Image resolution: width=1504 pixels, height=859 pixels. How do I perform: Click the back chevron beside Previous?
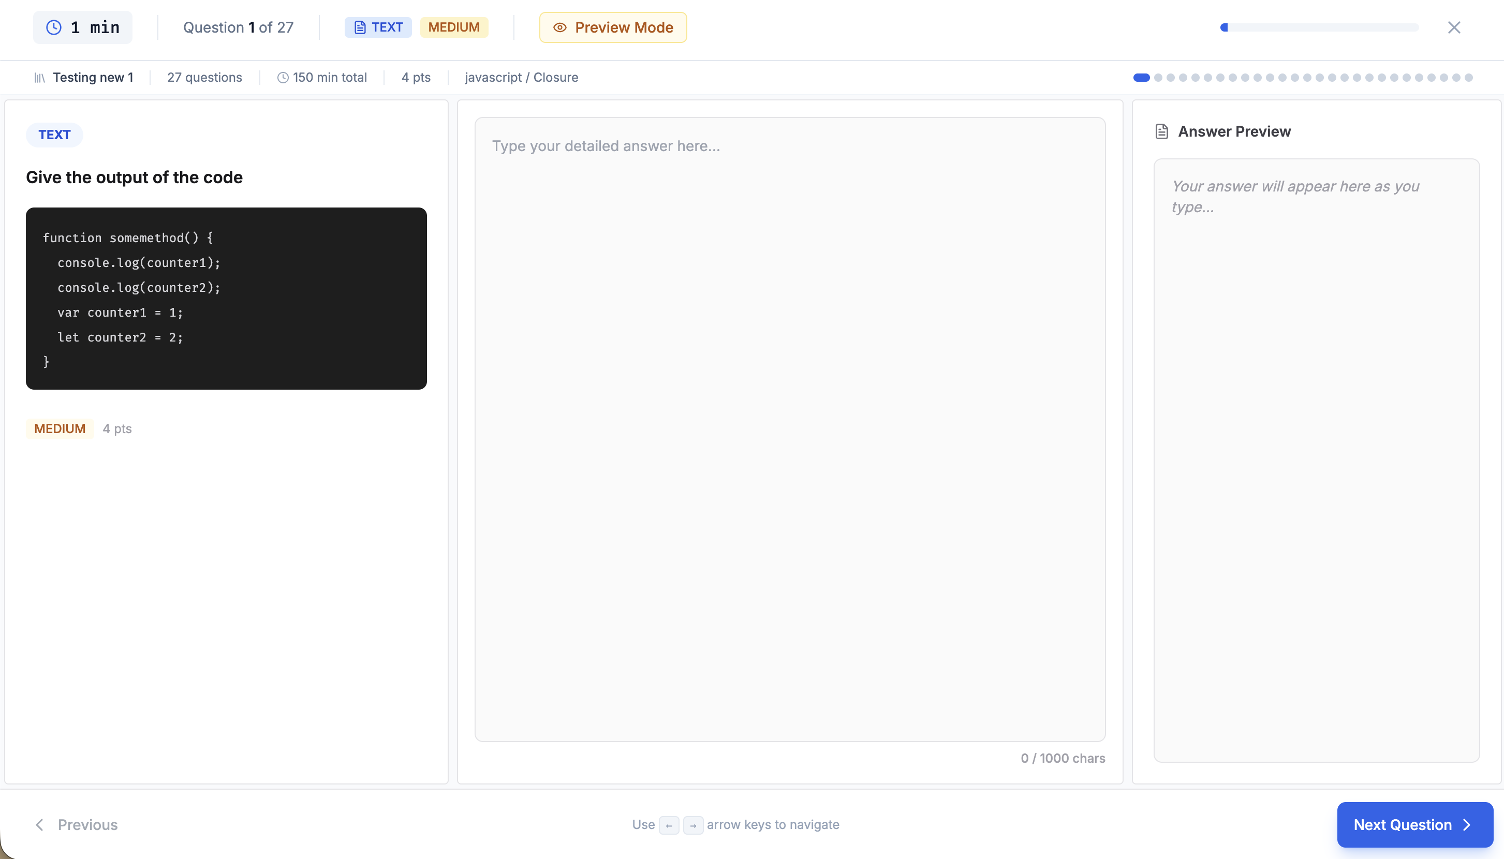(x=39, y=824)
